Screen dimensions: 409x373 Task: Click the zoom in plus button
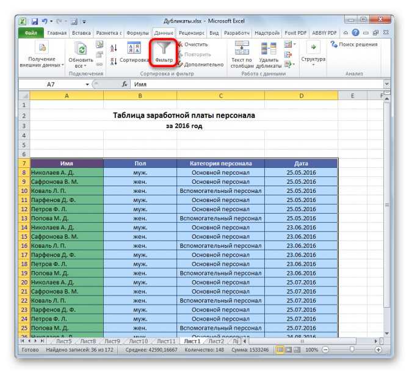click(x=378, y=350)
